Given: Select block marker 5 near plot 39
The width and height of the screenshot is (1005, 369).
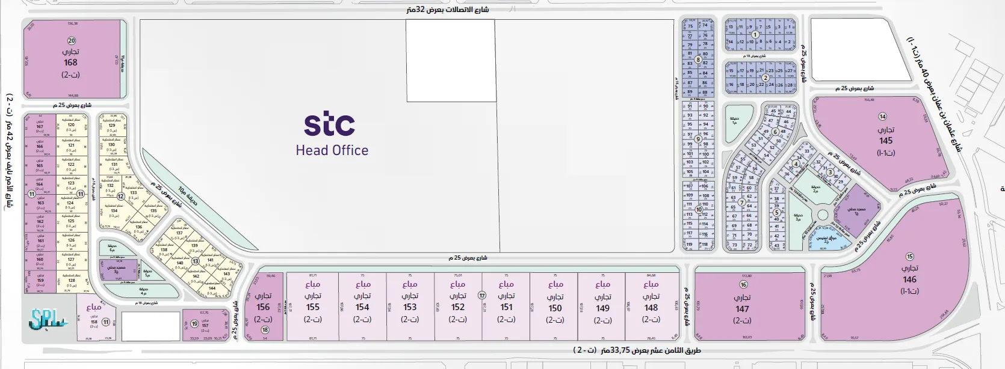Looking at the screenshot, I should click(777, 212).
